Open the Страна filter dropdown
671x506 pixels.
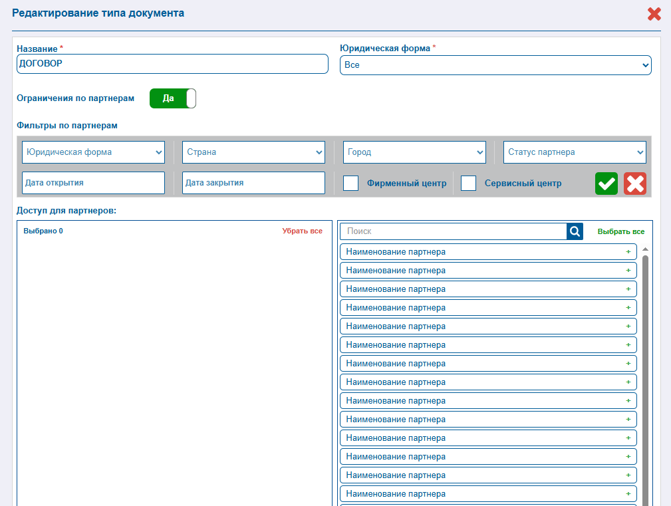pyautogui.click(x=254, y=152)
